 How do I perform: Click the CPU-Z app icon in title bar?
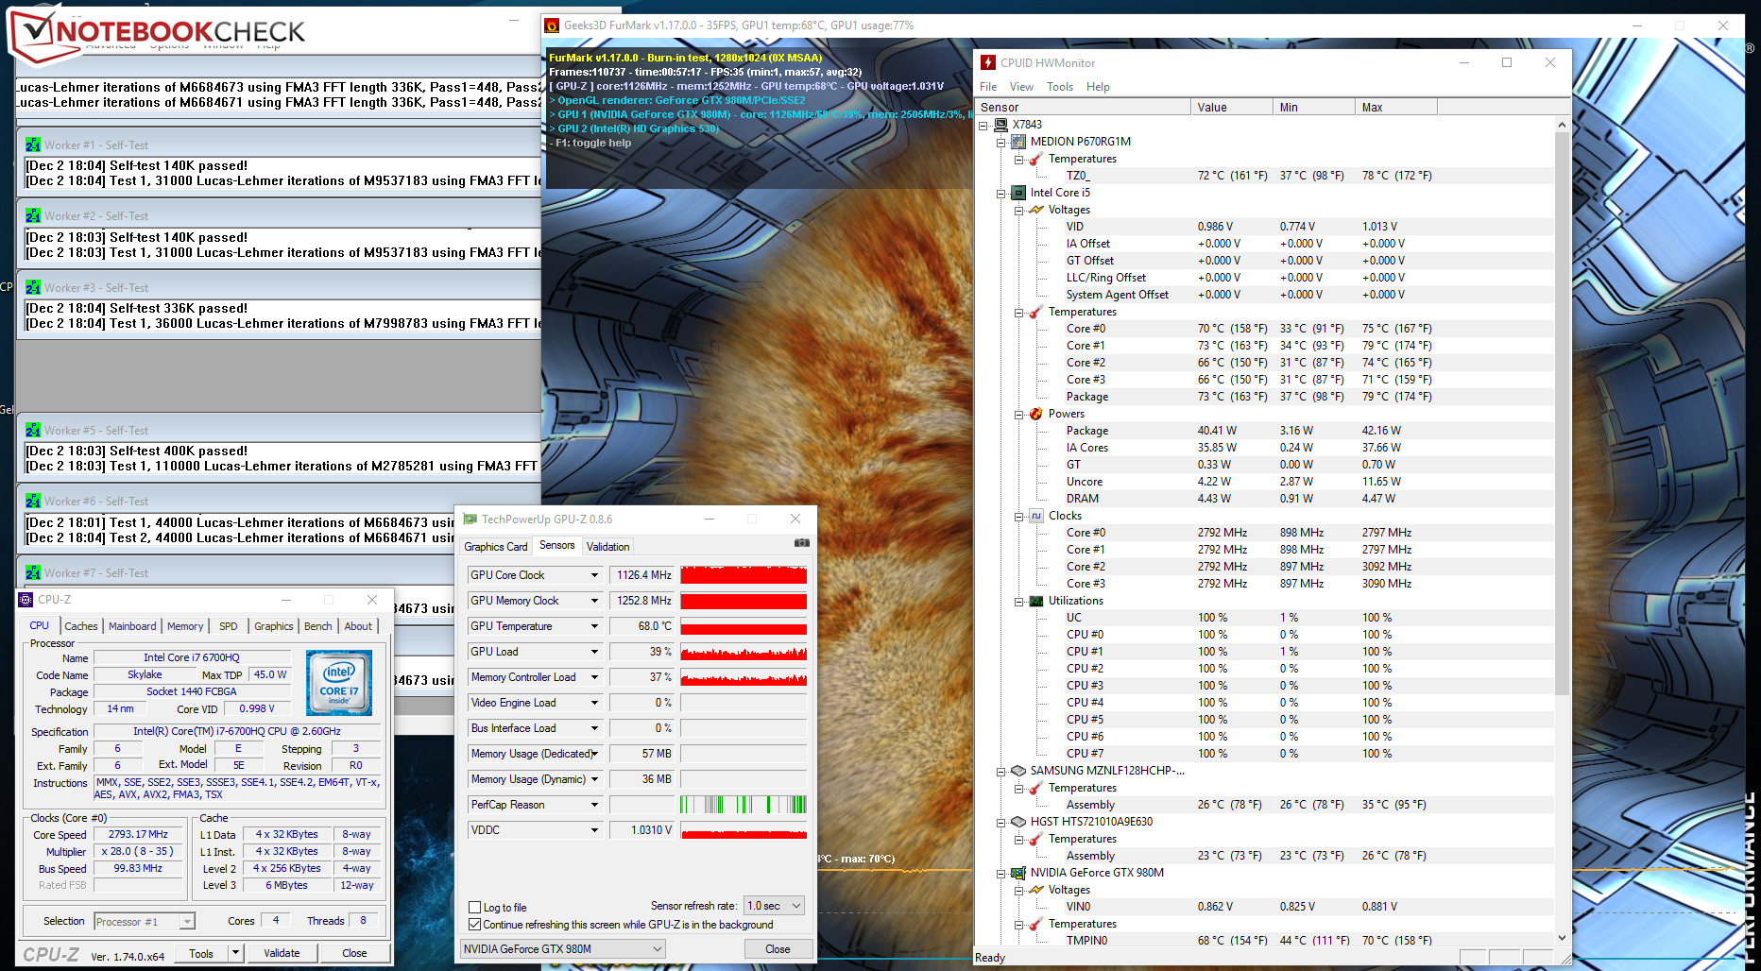[x=26, y=600]
